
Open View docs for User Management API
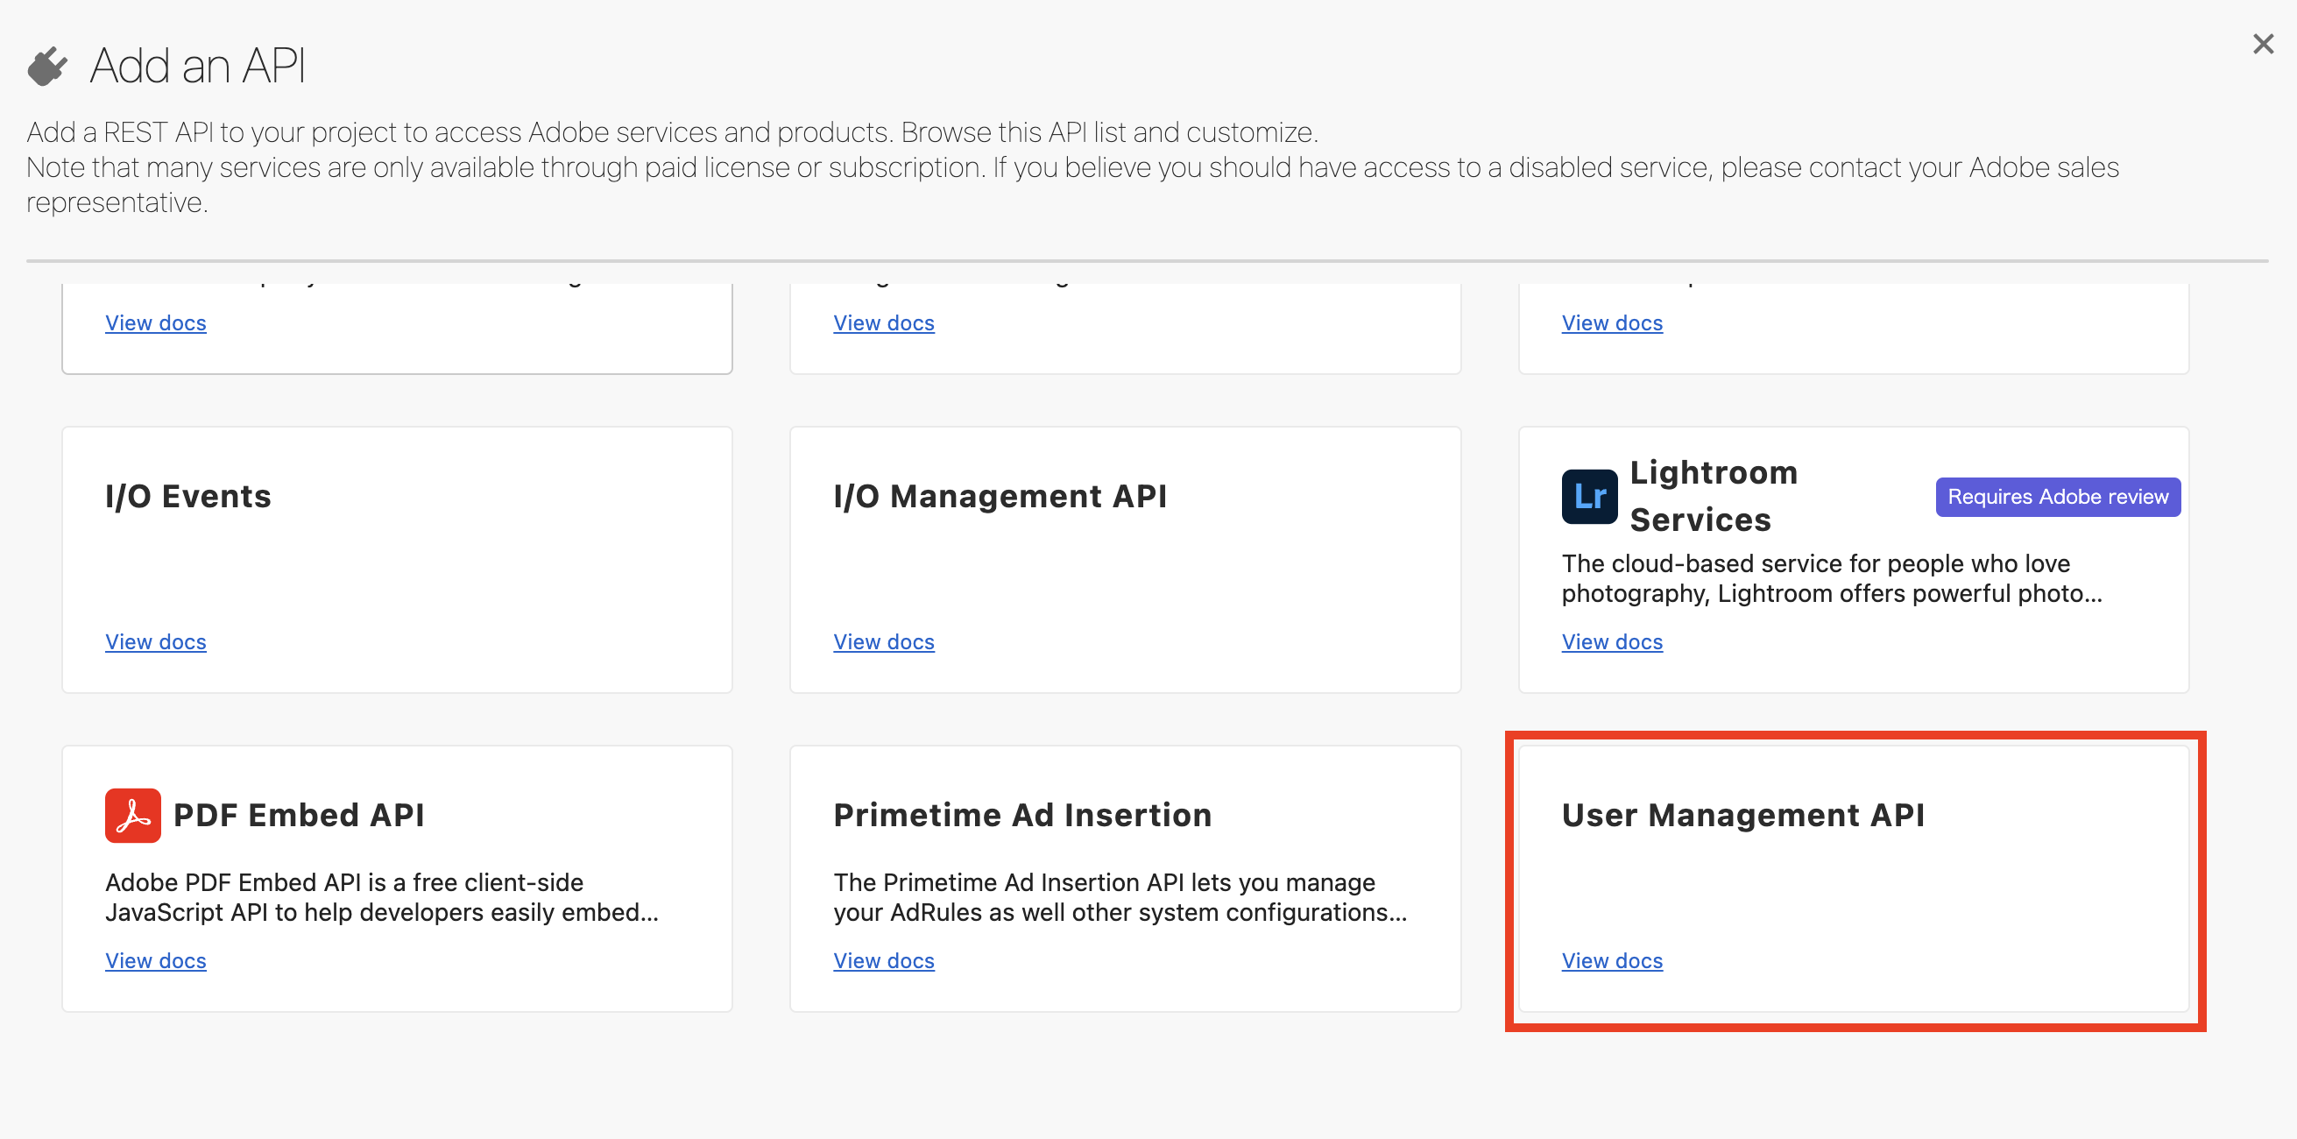tap(1612, 960)
